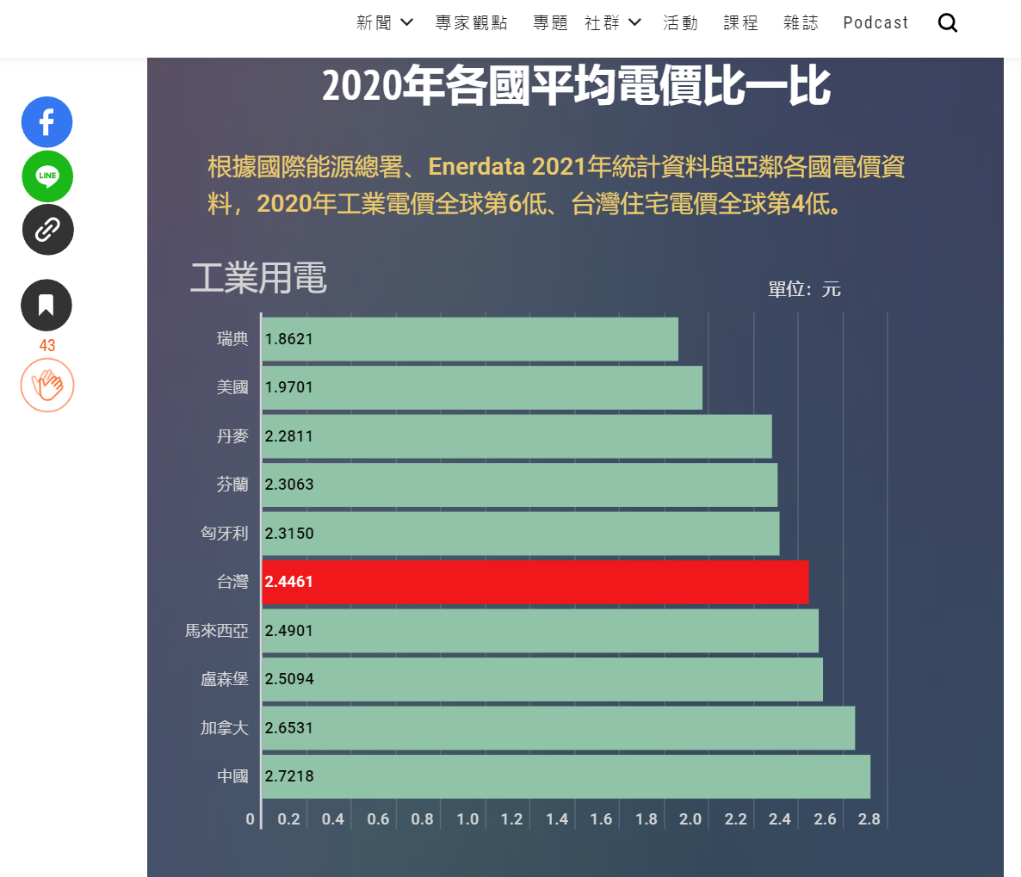Open the 社群 menu
The width and height of the screenshot is (1021, 877).
click(x=603, y=22)
